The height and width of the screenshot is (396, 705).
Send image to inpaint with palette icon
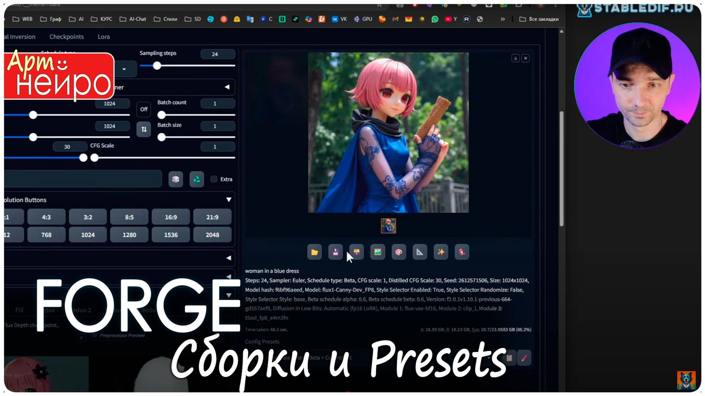(x=399, y=252)
